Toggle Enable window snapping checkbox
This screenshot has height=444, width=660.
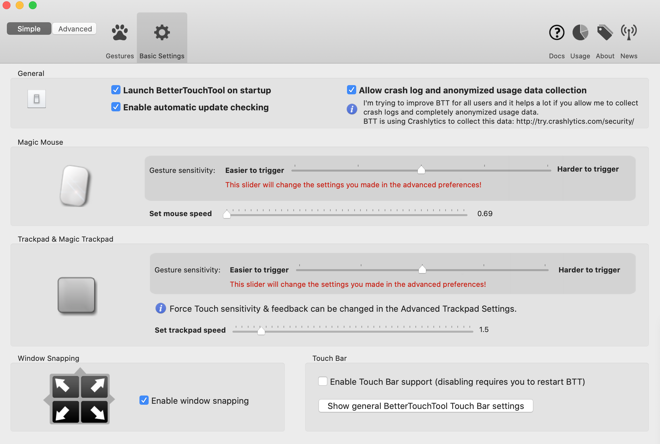pos(144,400)
